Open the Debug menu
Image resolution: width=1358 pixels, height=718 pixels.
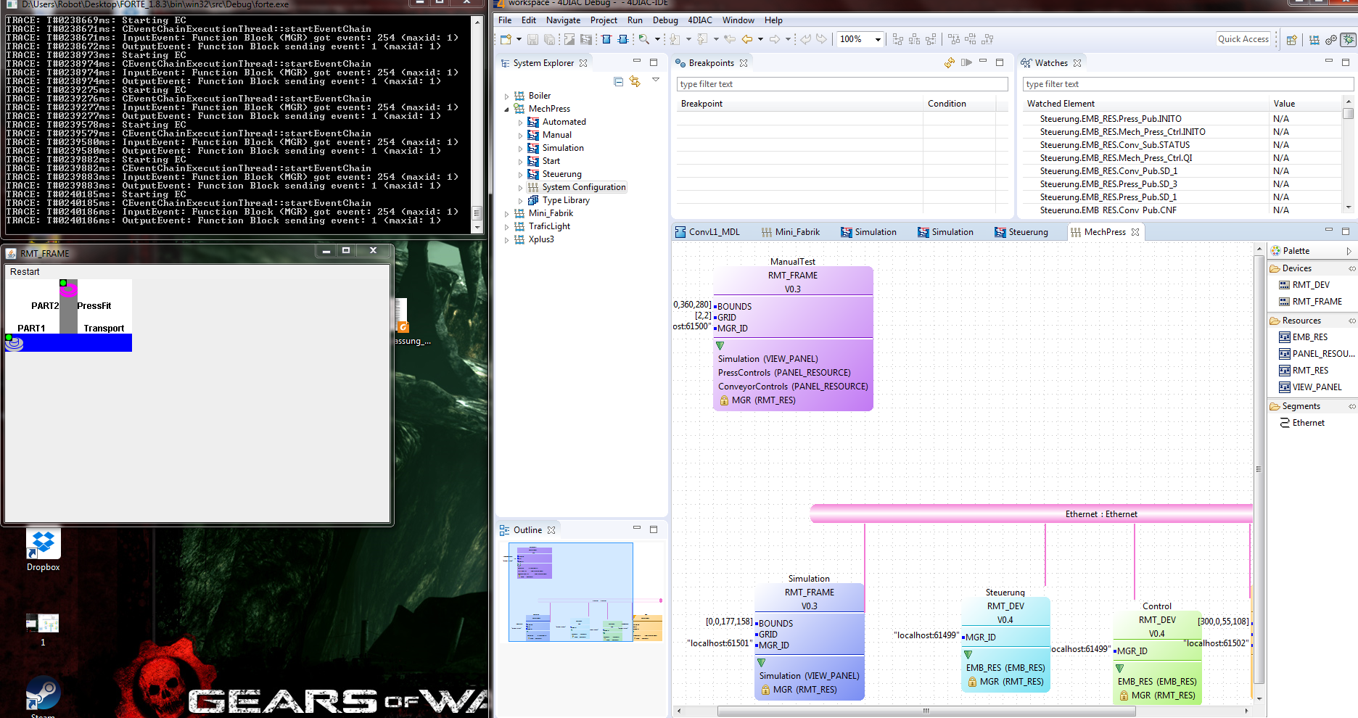coord(665,20)
